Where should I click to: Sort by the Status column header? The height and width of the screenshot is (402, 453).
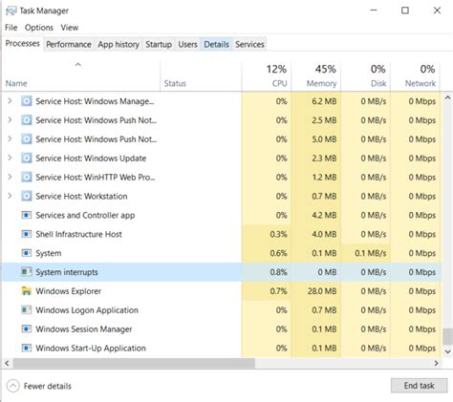pos(201,76)
